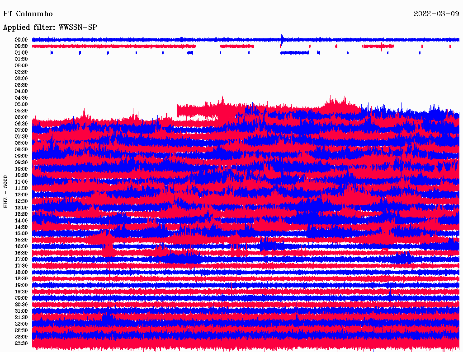
Task: Select the 15:00 time label
Action: (21, 233)
